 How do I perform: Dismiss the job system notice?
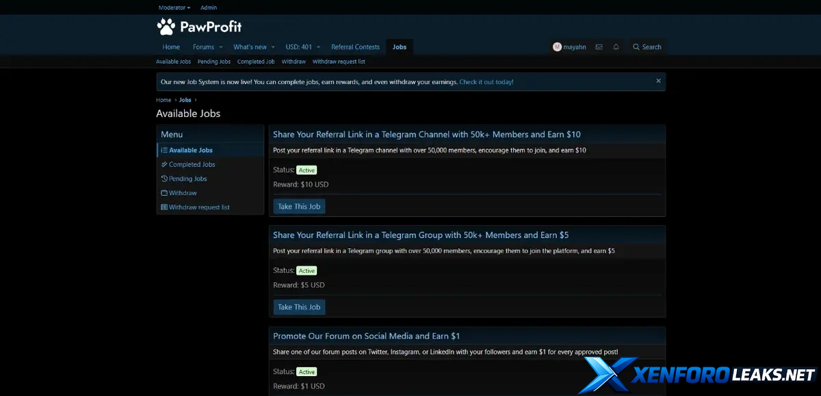(658, 81)
